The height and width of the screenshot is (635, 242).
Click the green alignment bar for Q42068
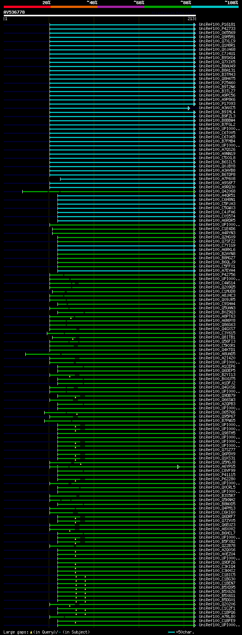[109, 191]
